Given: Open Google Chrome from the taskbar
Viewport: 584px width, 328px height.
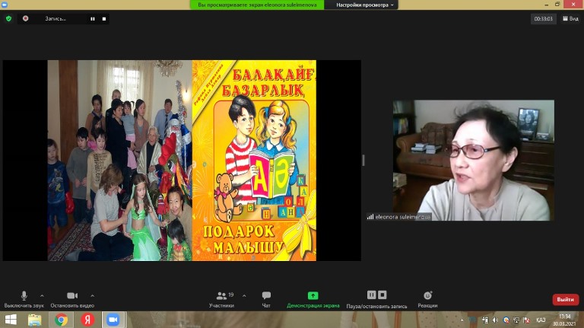Looking at the screenshot, I should point(62,320).
